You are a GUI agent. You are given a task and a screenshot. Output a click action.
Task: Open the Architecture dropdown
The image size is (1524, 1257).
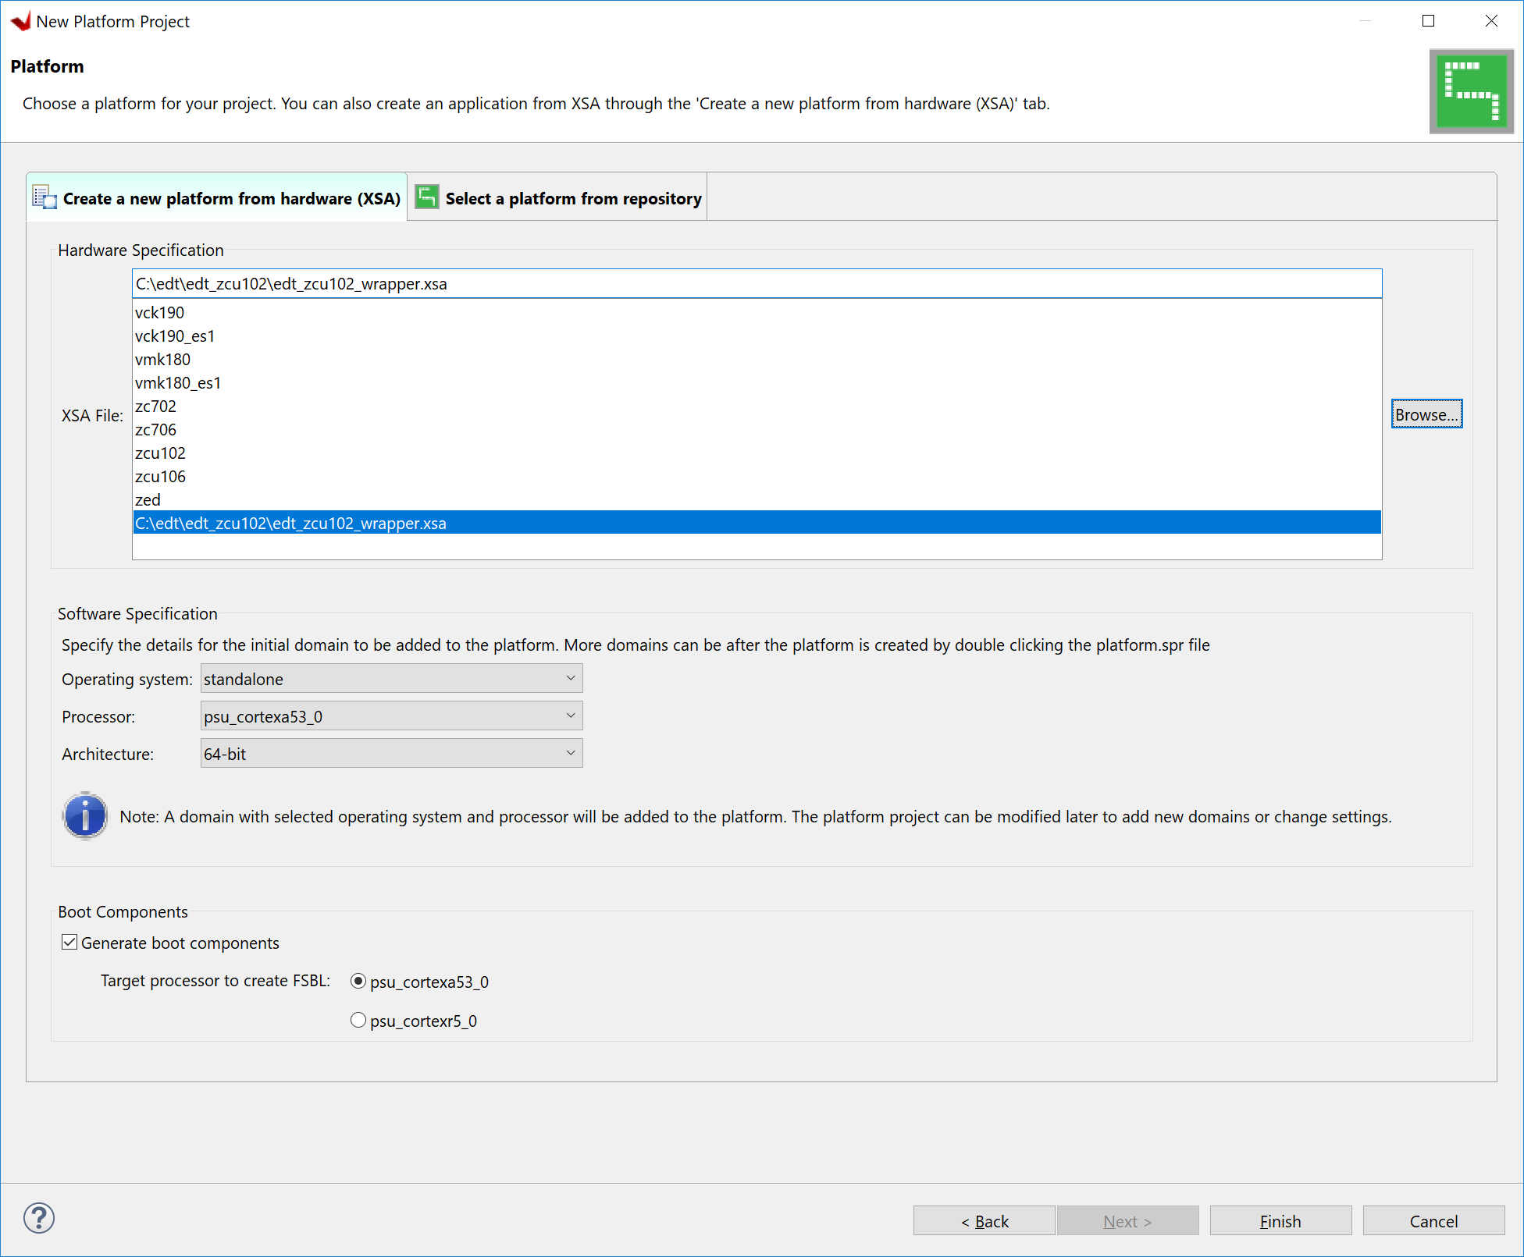pyautogui.click(x=391, y=753)
